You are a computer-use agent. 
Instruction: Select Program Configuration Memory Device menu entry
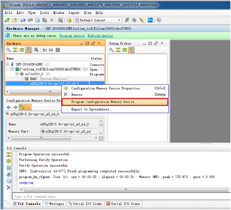tap(115, 102)
